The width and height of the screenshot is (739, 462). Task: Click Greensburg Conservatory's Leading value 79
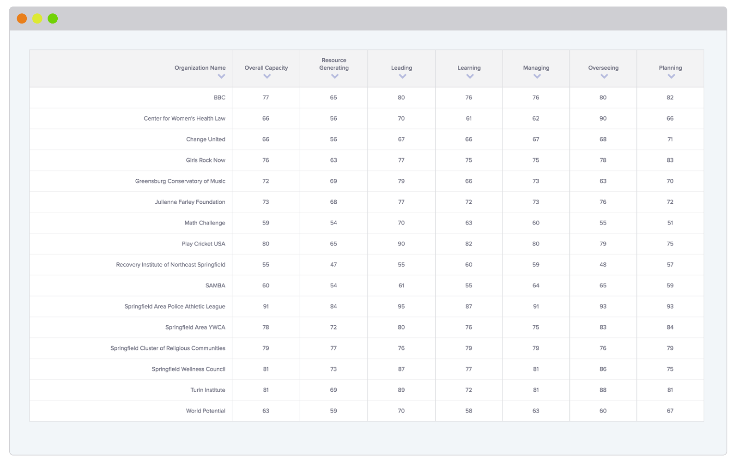pyautogui.click(x=401, y=181)
